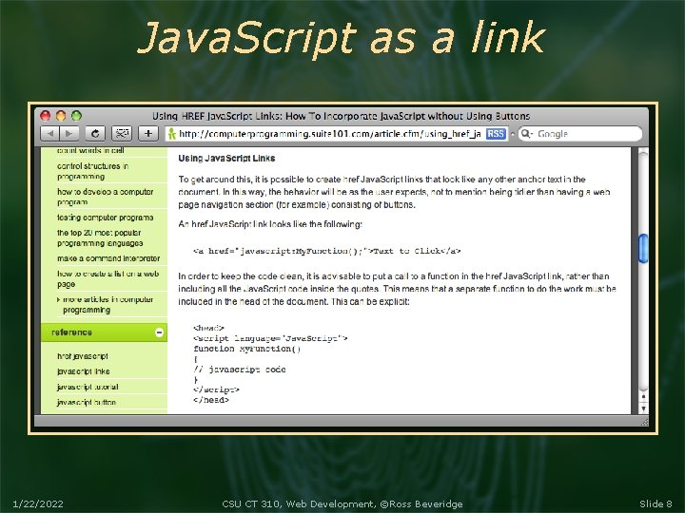Zoom window with green button
This screenshot has height=513, width=685.
[x=76, y=116]
